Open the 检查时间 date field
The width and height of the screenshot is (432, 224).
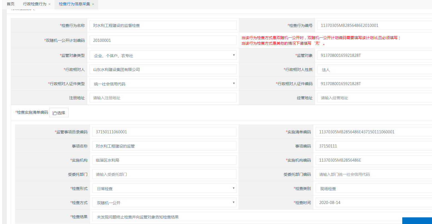tap(374, 203)
